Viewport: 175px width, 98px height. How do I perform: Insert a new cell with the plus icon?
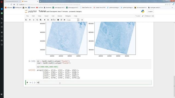click(x=30, y=20)
